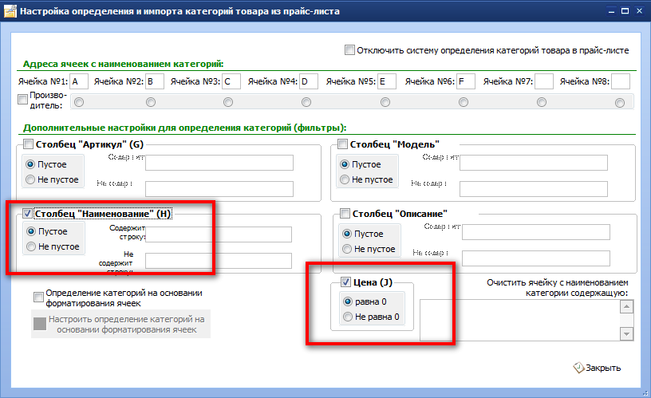Click the empty Ячейка №7 field

click(544, 81)
